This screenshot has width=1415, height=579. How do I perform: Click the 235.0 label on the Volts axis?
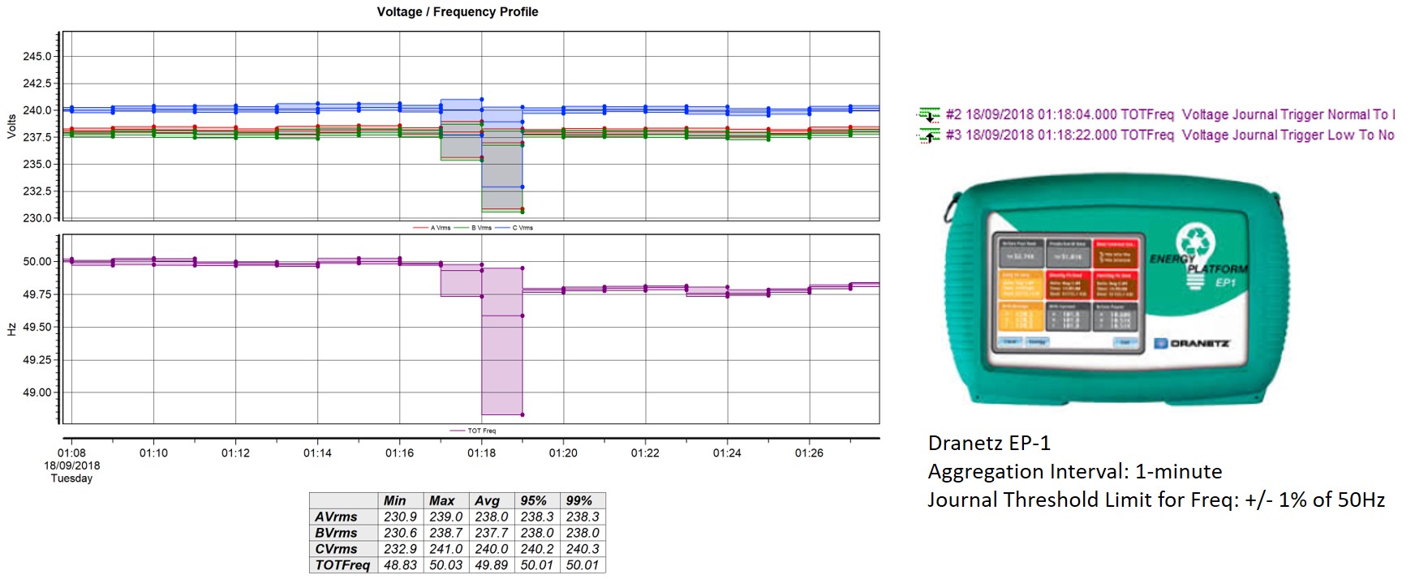(37, 164)
